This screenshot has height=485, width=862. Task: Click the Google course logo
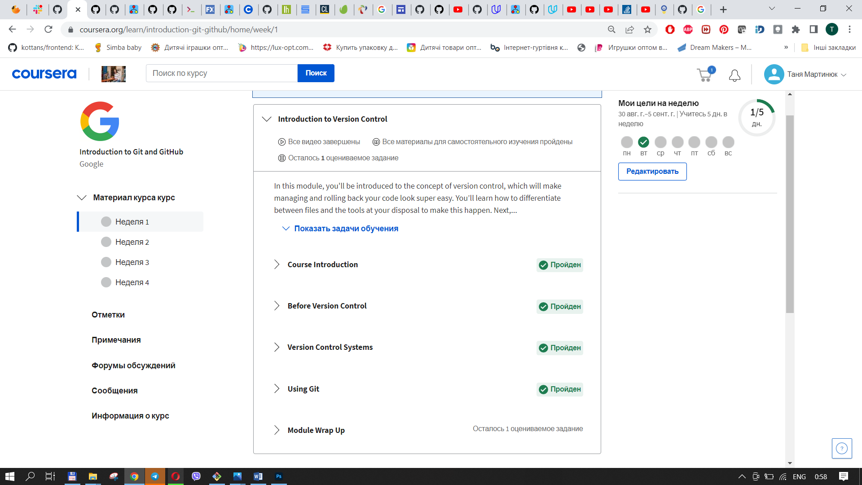(x=100, y=121)
